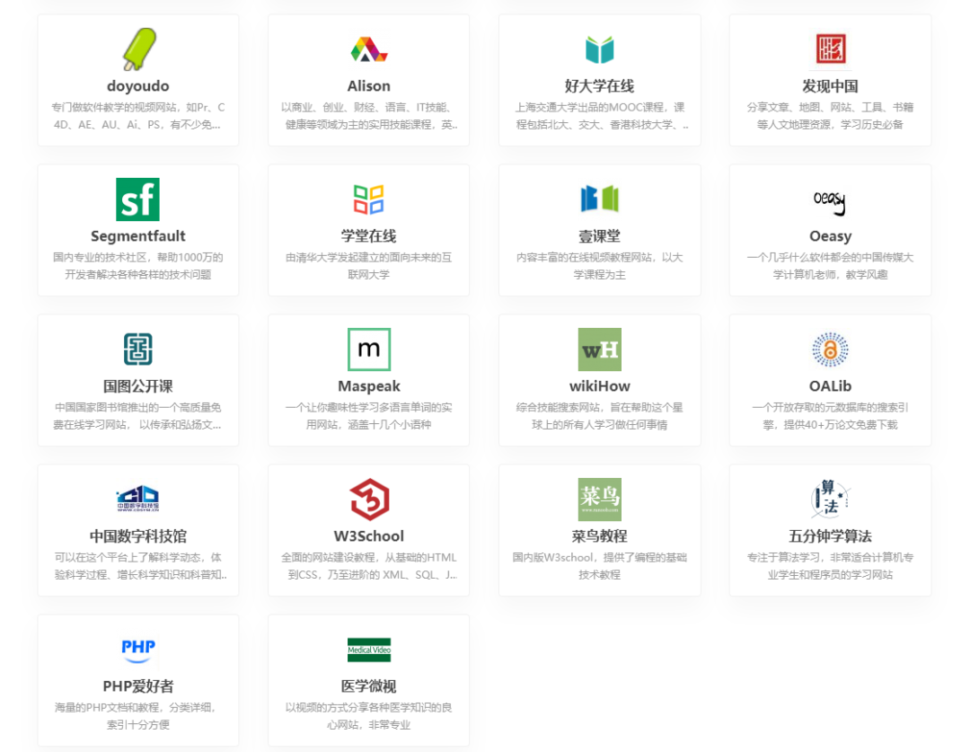This screenshot has height=752, width=970.
Task: Click the 壹课堂 blue-green book icon
Action: [599, 199]
